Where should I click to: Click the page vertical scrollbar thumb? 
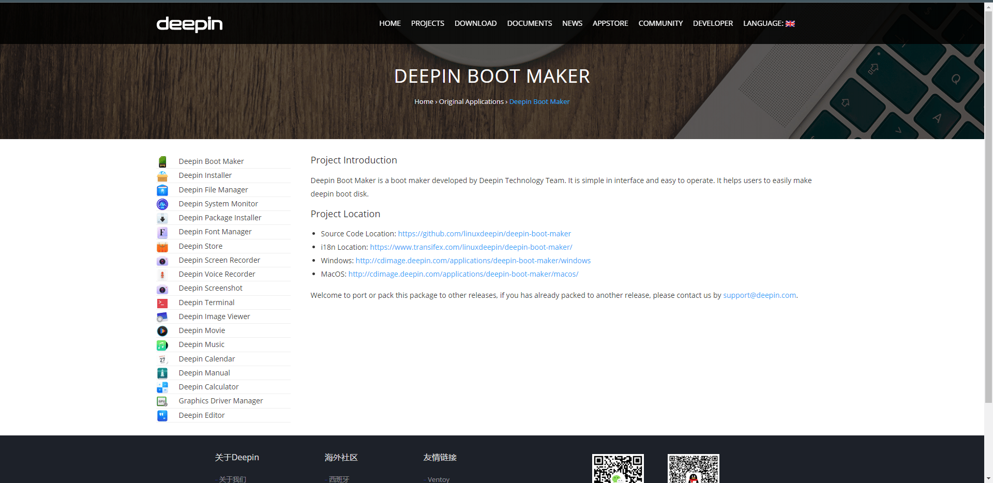pyautogui.click(x=988, y=206)
